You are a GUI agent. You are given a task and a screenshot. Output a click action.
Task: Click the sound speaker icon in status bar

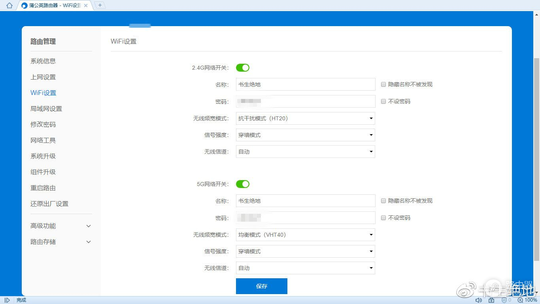[479, 300]
